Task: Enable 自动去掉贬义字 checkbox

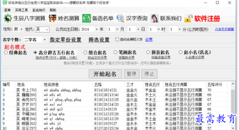Action: pos(117,40)
